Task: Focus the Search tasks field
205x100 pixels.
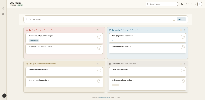Action: (x=162, y=4)
